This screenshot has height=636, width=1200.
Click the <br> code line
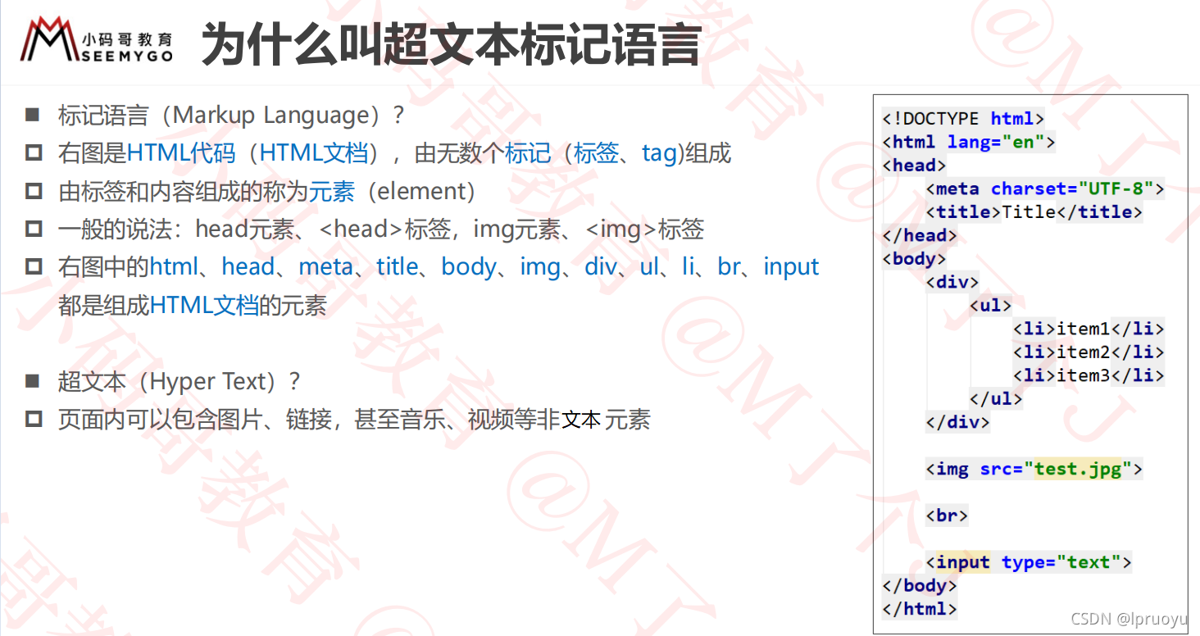pos(947,516)
